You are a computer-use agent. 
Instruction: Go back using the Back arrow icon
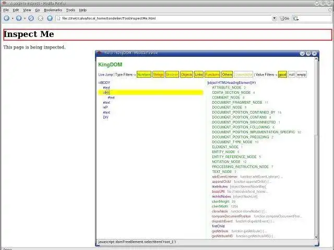7,18
